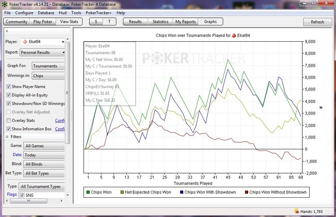Click horizontal scrollbar left arrow
The height and width of the screenshot is (217, 336).
pos(7,201)
